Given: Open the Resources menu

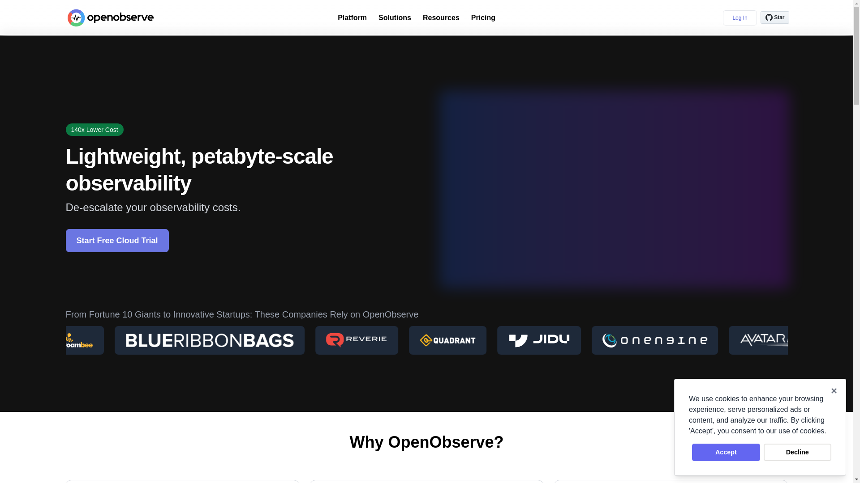Looking at the screenshot, I should pos(441,18).
